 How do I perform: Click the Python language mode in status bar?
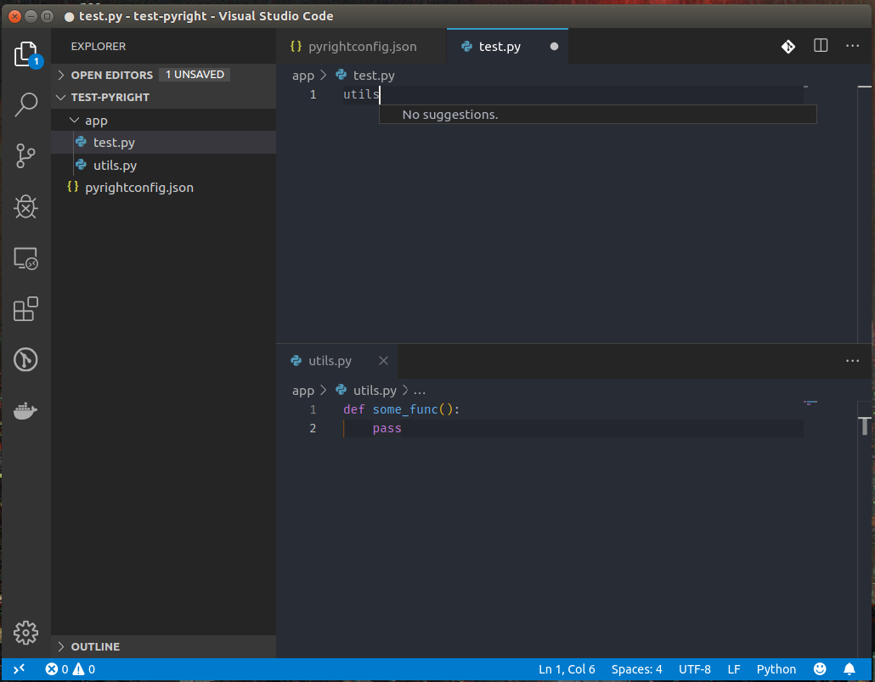776,668
